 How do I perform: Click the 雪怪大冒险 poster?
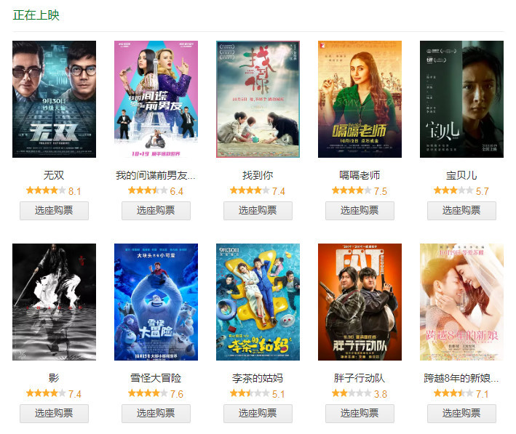pos(156,302)
